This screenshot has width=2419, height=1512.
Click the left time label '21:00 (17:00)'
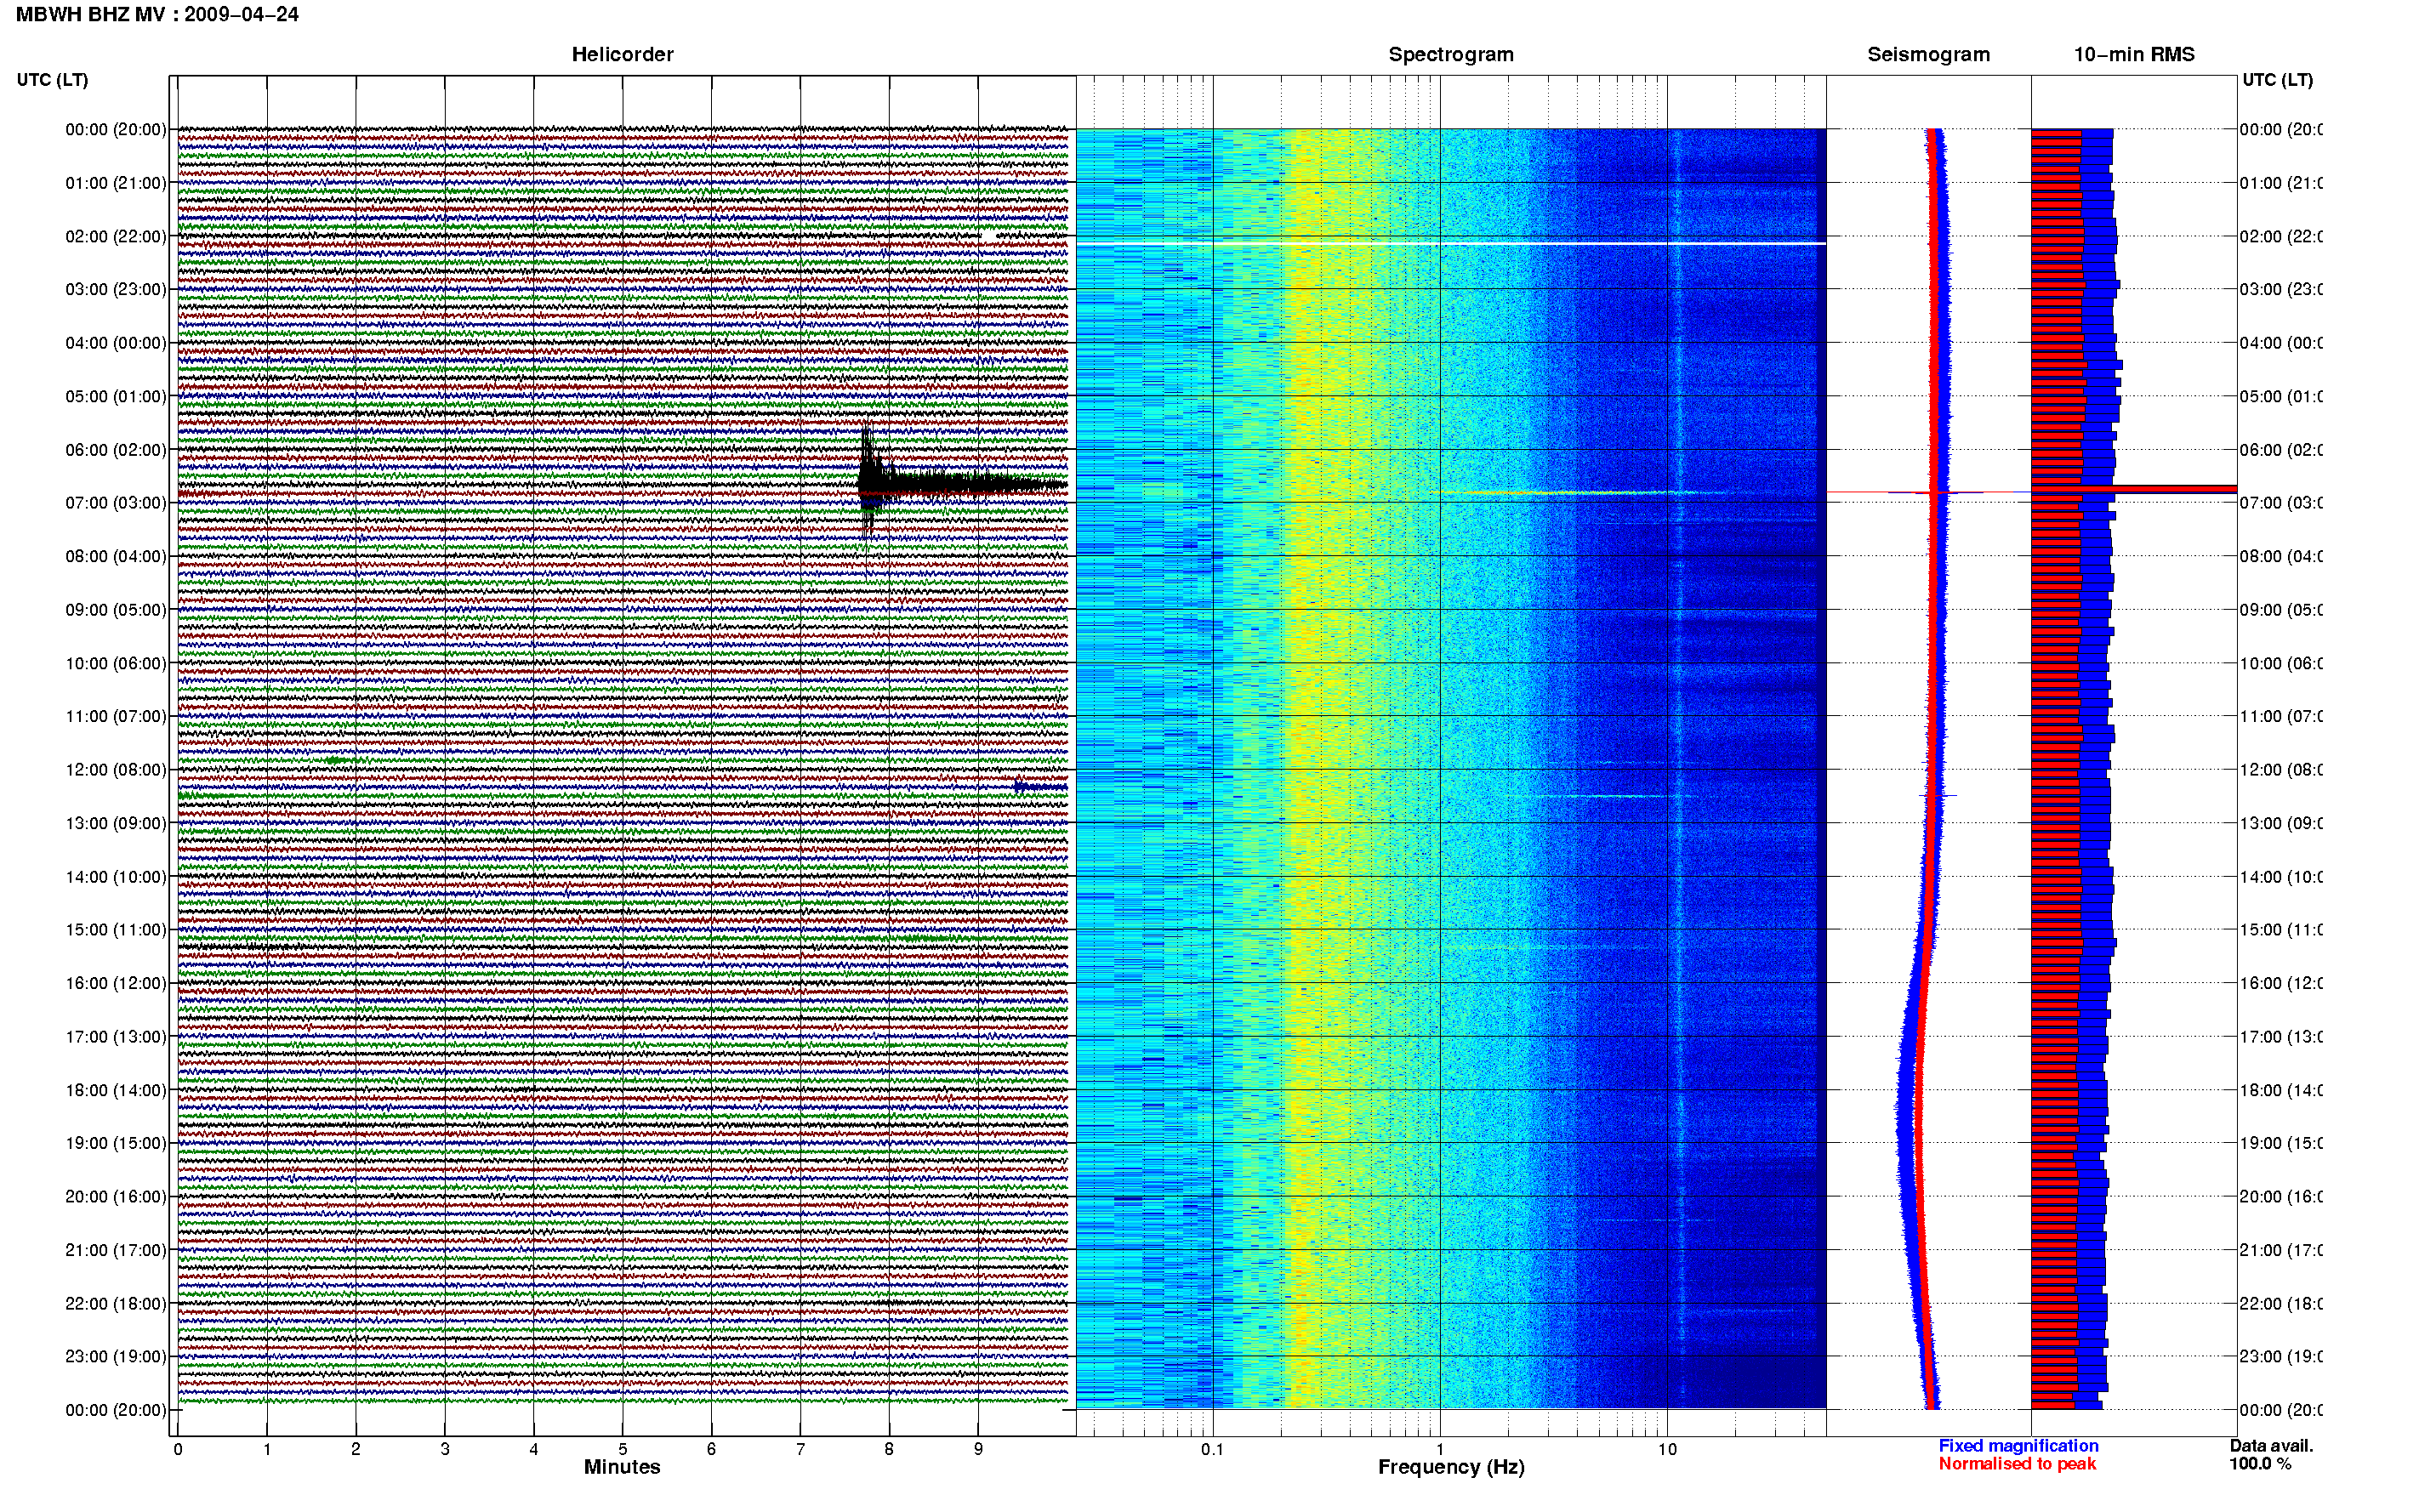pyautogui.click(x=116, y=1250)
